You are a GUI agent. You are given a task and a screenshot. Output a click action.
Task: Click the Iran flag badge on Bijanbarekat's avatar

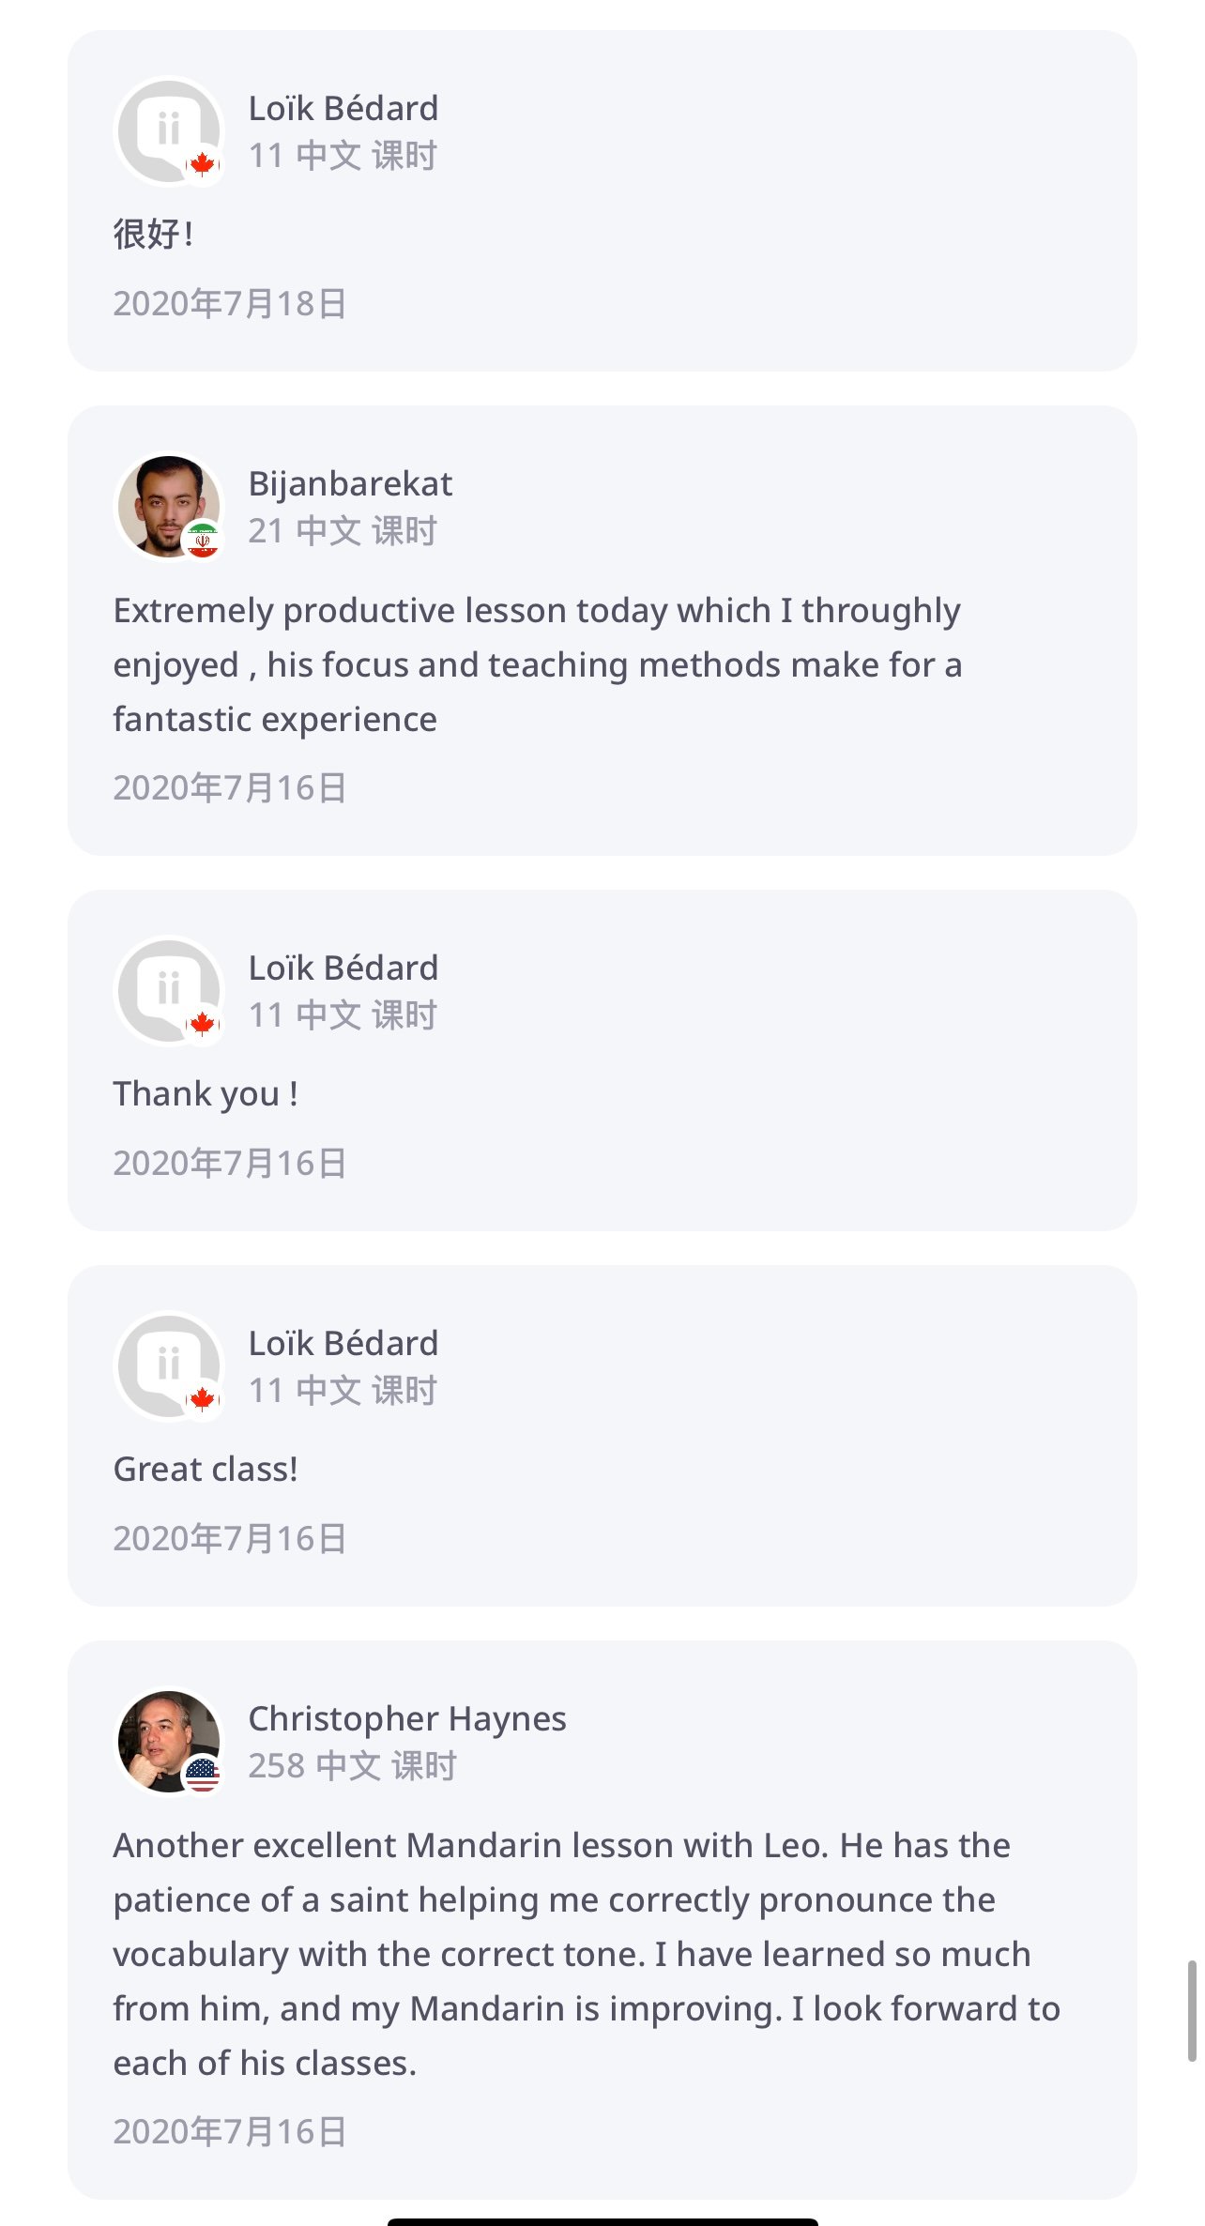[202, 541]
